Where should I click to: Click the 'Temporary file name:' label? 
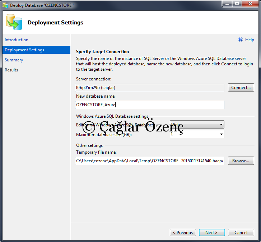[x=96, y=152]
